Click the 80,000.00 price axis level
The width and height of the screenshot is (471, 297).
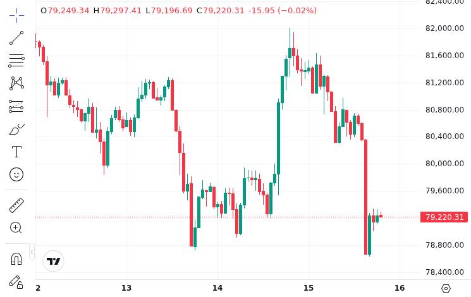[444, 164]
